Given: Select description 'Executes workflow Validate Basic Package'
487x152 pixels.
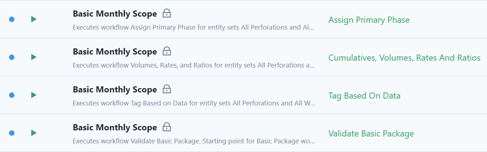Looking at the screenshot, I should pos(194,141).
